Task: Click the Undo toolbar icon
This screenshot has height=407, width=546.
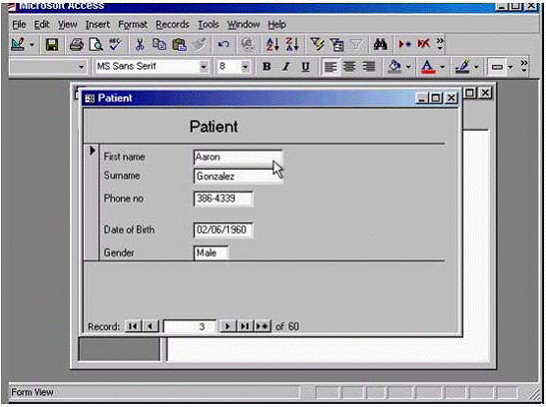Action: tap(223, 45)
